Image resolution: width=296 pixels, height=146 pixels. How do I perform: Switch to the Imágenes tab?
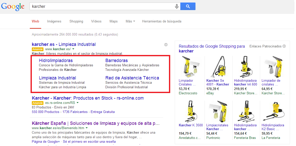point(54,21)
